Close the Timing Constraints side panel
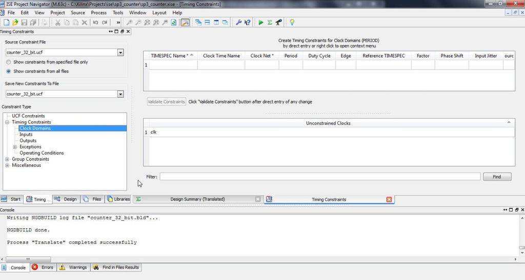This screenshot has width=525, height=280. 128,31
